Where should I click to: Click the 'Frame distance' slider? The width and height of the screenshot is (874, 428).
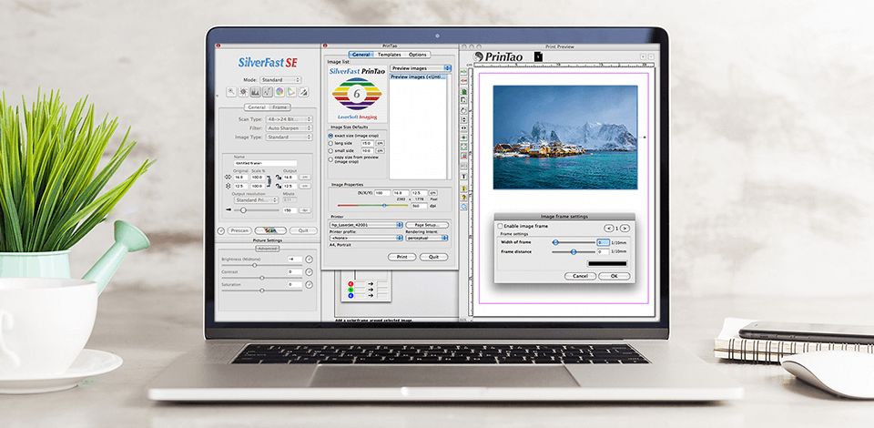pyautogui.click(x=573, y=251)
